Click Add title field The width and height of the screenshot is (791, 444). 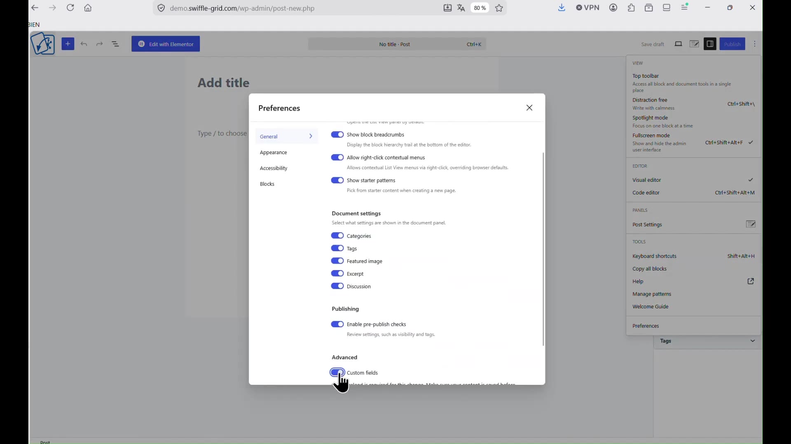pos(224,83)
